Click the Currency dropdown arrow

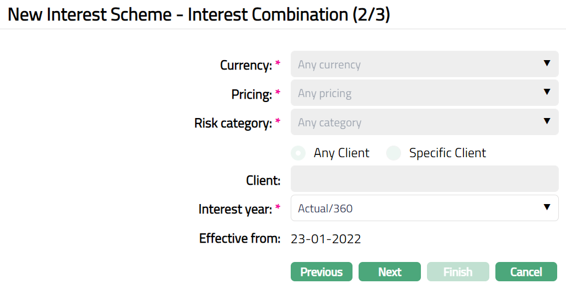coord(547,63)
